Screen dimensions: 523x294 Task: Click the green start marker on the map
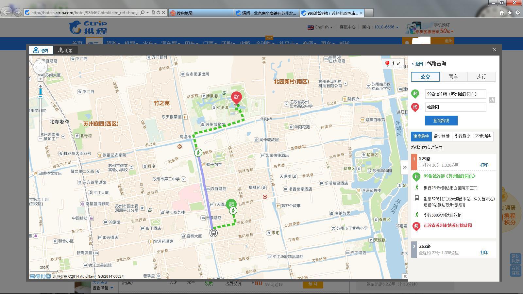click(231, 204)
